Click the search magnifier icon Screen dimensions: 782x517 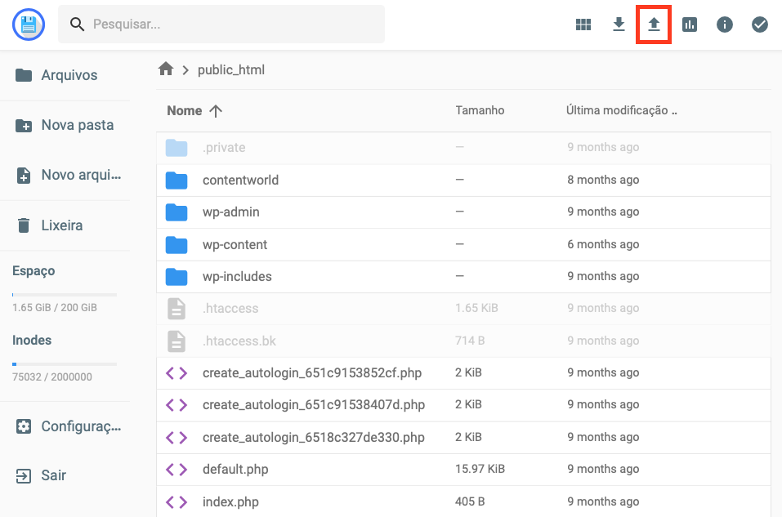(x=76, y=25)
